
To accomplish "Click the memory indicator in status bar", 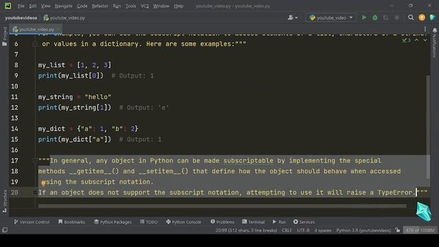I will pos(420,231).
